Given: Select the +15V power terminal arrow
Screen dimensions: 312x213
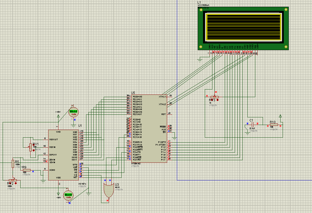Looking at the screenshot, I should [58, 116].
